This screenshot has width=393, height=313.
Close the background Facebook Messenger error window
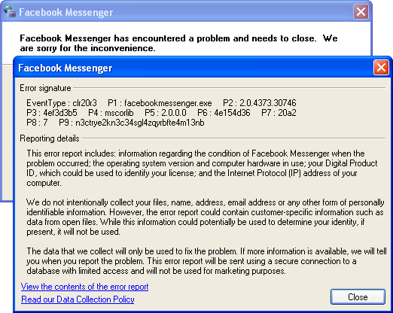361,12
